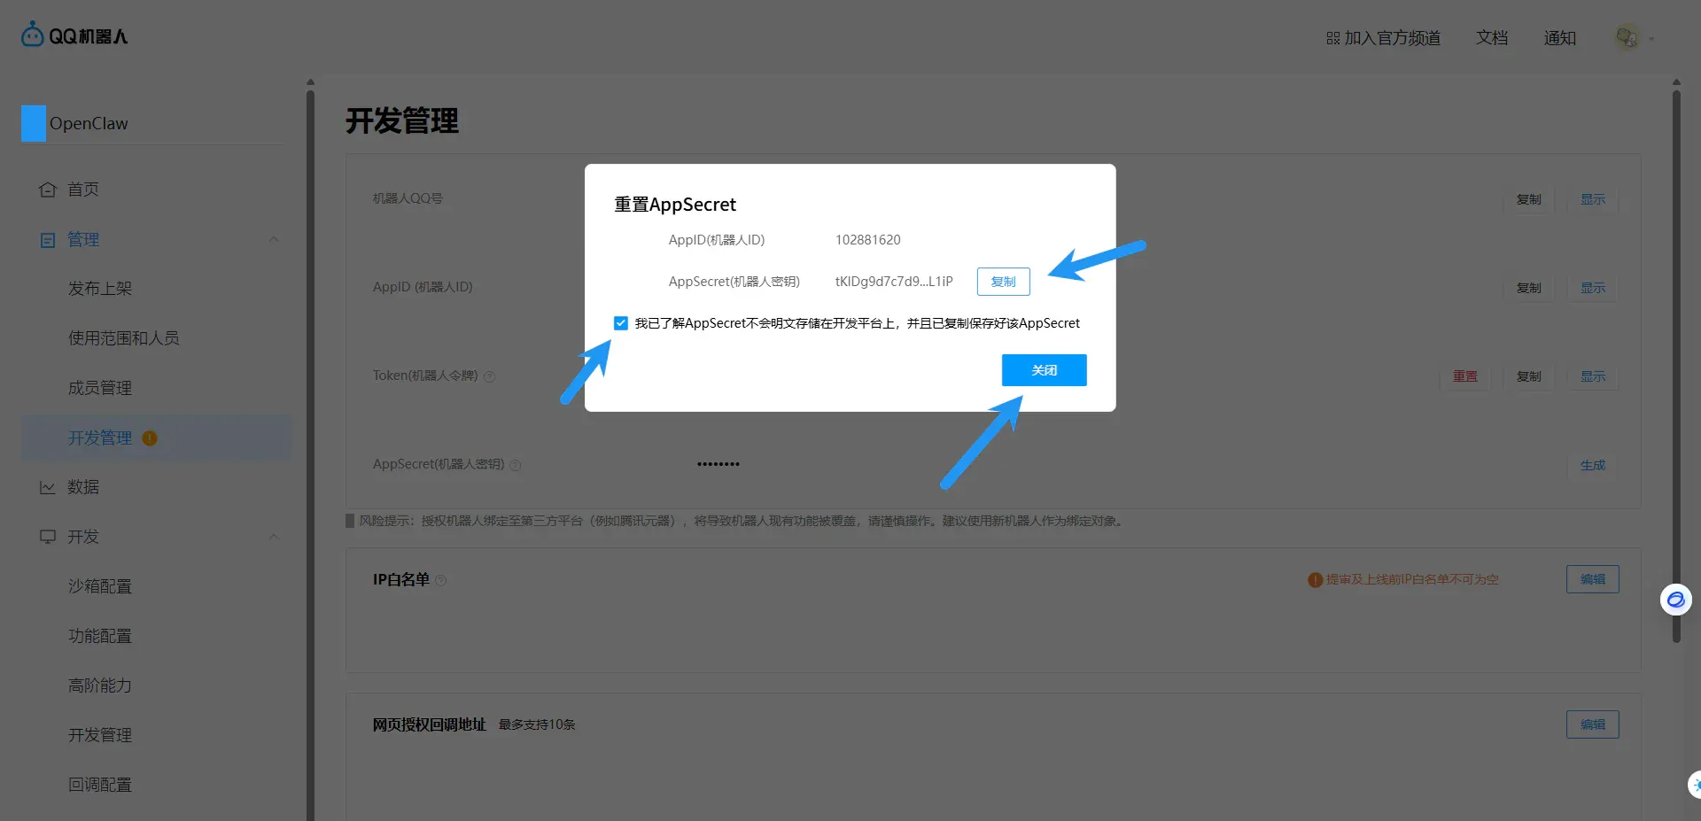
Task: Uncheck the AppSecret saved confirmation checkbox
Action: pos(621,323)
